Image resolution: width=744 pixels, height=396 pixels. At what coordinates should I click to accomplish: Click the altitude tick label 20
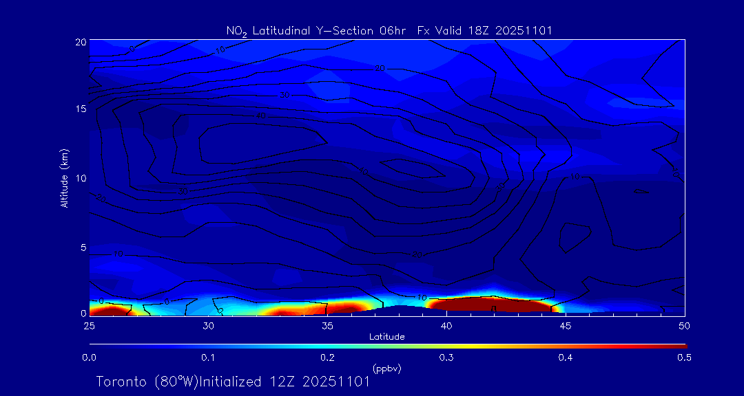(x=79, y=42)
